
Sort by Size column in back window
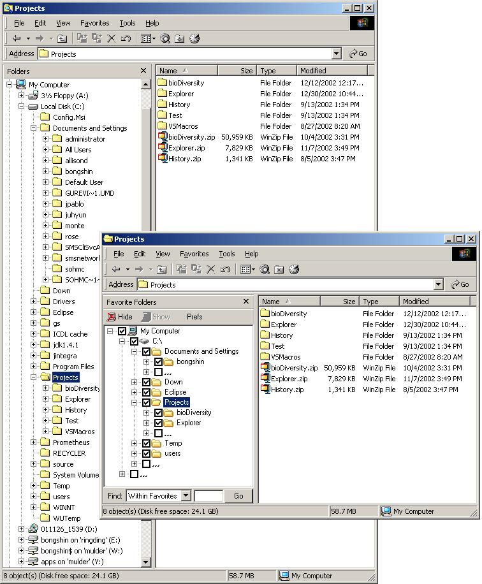236,70
